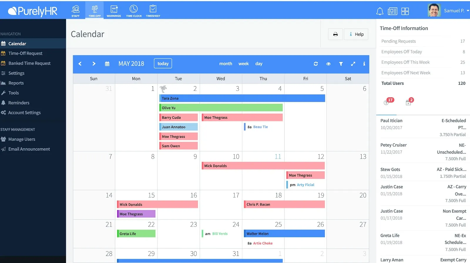The width and height of the screenshot is (470, 263).
Task: Open the Warnings module icon
Action: [x=114, y=11]
